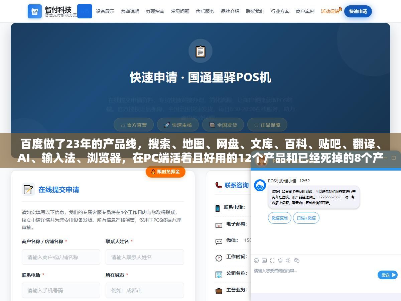The image size is (401, 301).
Task: Click the customer service agent avatar
Action: (260, 185)
